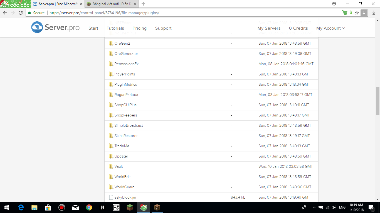Image resolution: width=380 pixels, height=213 pixels.
Task: Open the Action Center notification icon
Action: click(x=371, y=207)
